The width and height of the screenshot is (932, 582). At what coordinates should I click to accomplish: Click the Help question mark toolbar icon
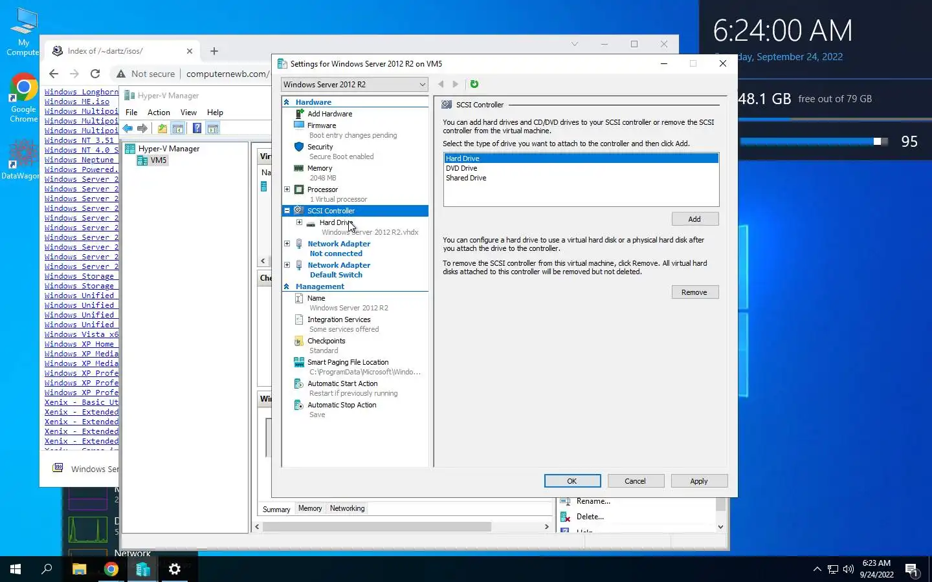coord(197,129)
